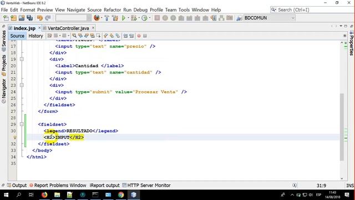Click the Shift Line Right icon

coord(131,36)
